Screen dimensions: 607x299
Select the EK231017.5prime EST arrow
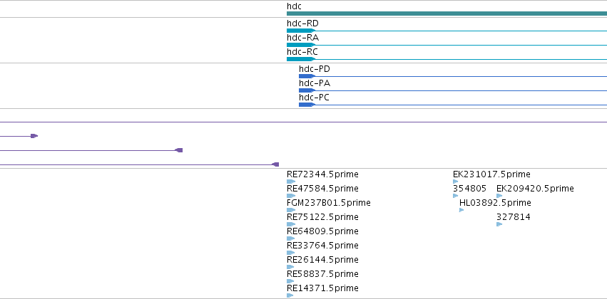click(456, 182)
